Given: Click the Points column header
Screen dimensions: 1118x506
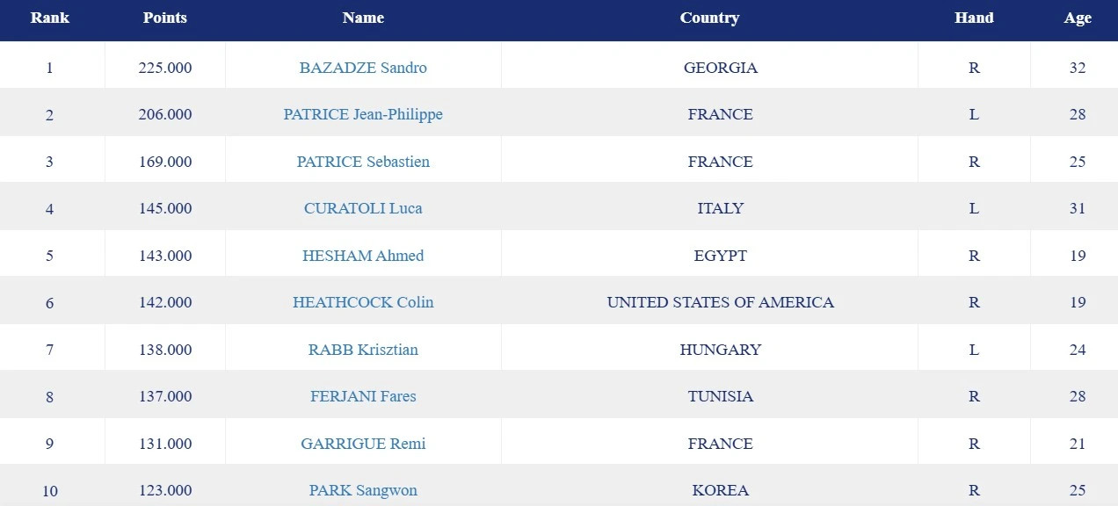Looking at the screenshot, I should (x=165, y=18).
